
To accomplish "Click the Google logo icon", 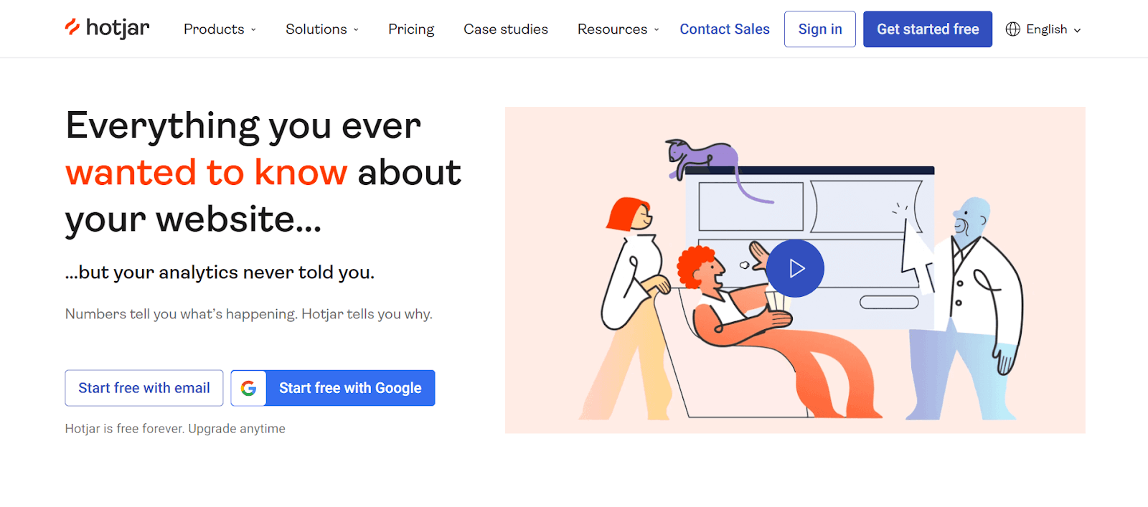I will [x=248, y=388].
